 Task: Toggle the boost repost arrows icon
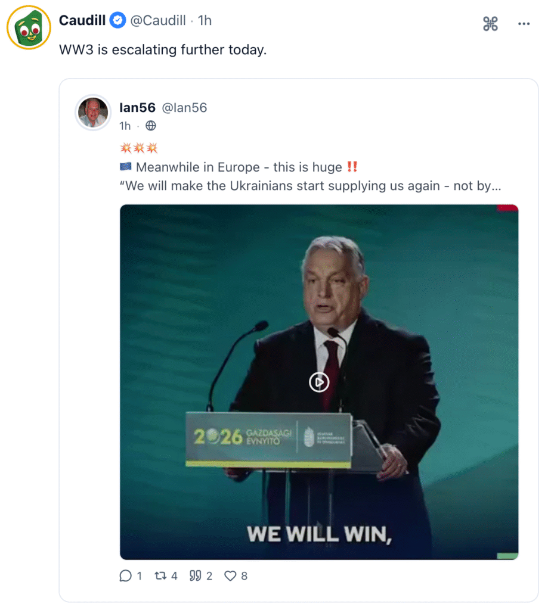pos(160,575)
